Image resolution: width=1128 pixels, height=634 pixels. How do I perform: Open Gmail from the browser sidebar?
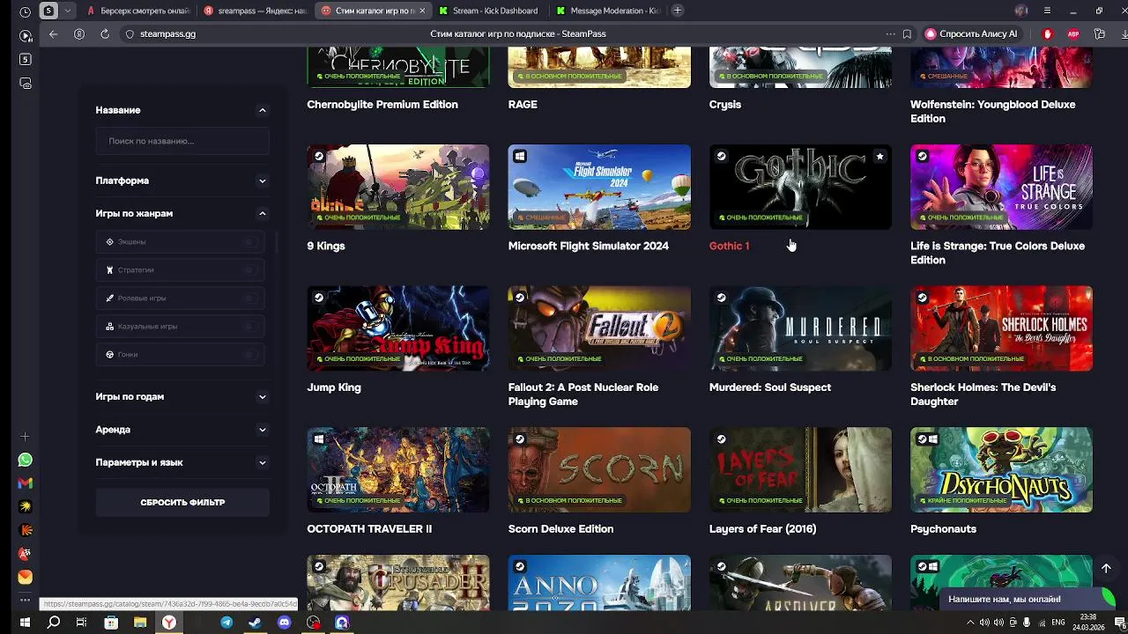click(25, 483)
